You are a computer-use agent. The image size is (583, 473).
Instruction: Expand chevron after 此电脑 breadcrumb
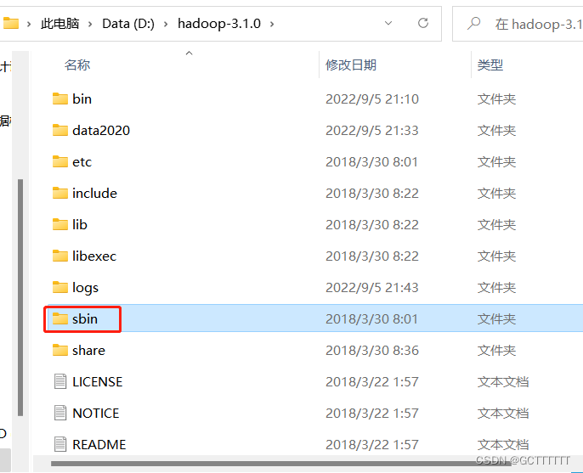[90, 24]
